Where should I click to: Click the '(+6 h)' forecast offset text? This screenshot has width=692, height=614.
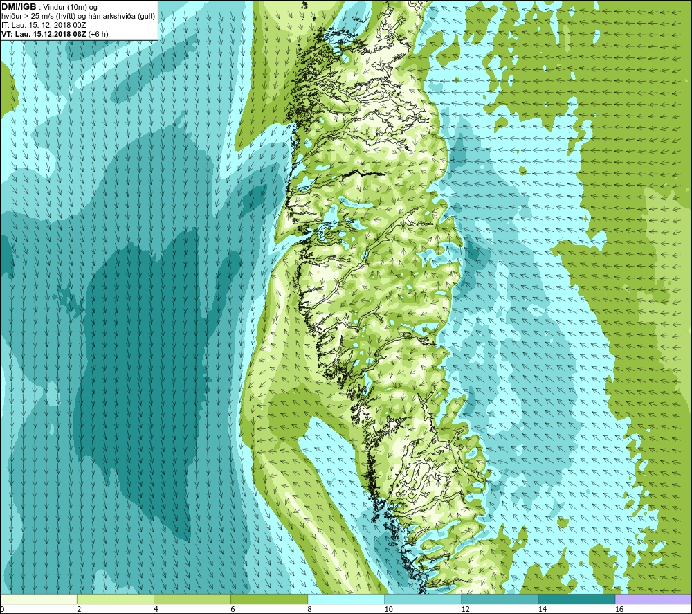pyautogui.click(x=98, y=34)
